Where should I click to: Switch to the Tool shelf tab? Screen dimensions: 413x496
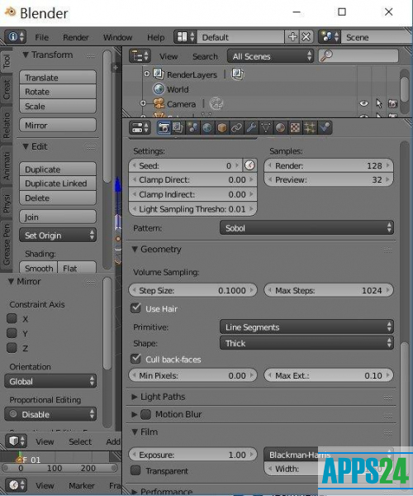[x=7, y=61]
